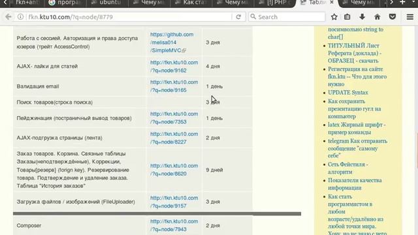Open link ?q=node/9162 for AJAX лайки
The width and height of the screenshot is (418, 235).
pos(174,67)
